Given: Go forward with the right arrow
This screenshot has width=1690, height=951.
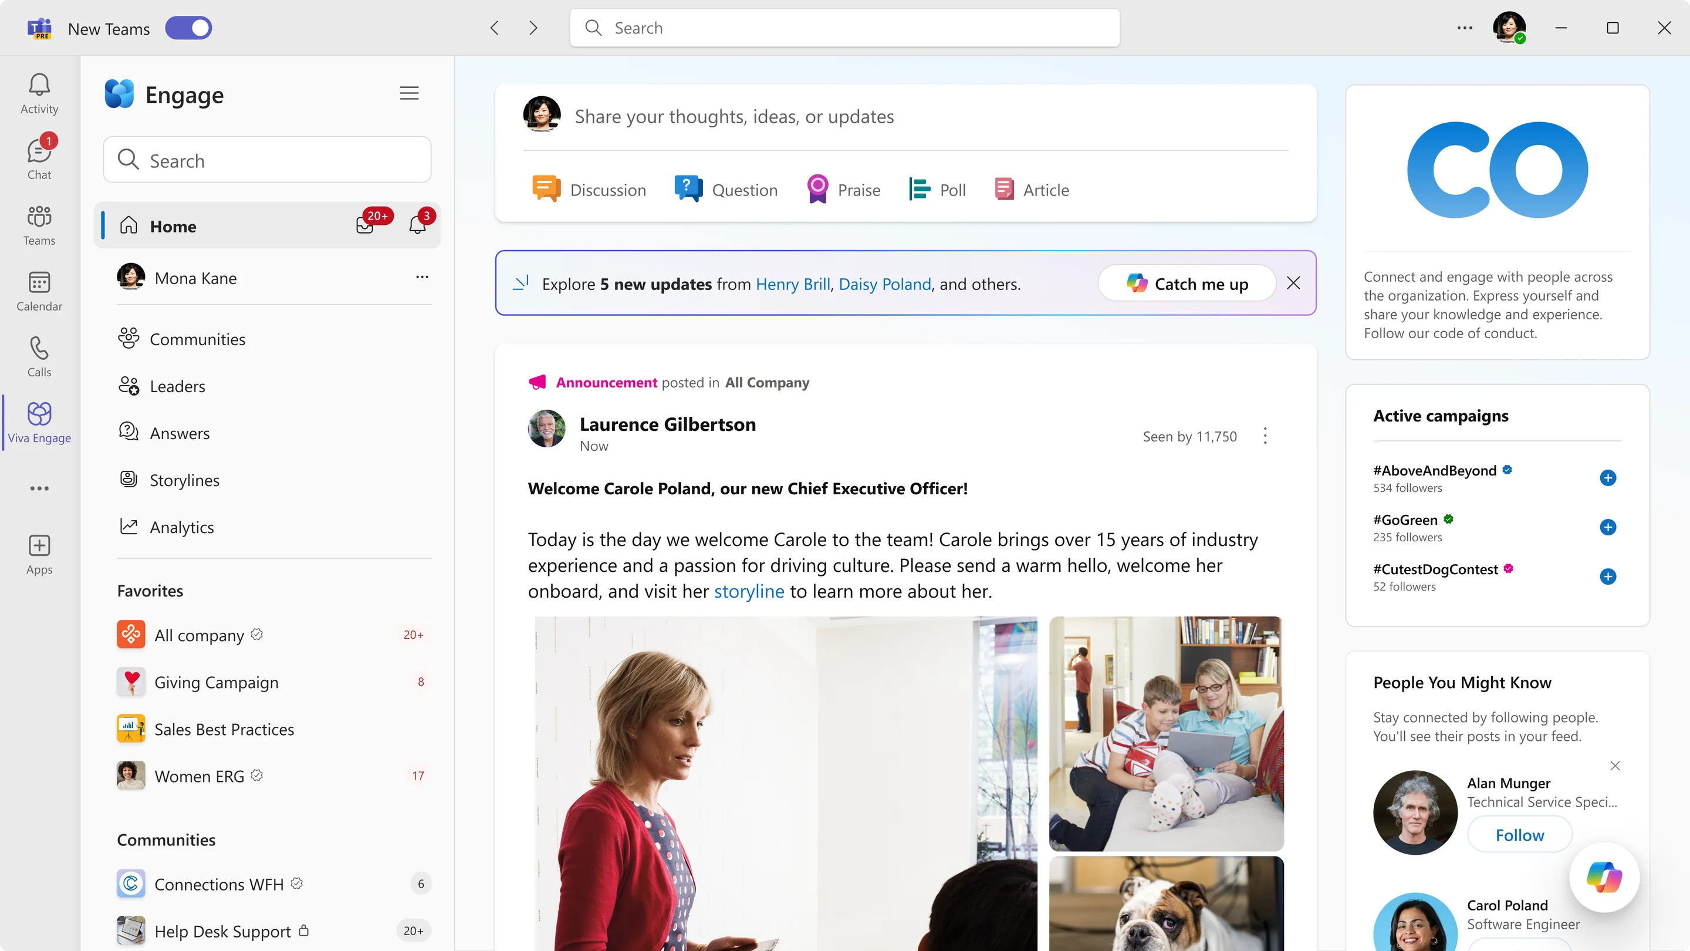Looking at the screenshot, I should pos(533,28).
